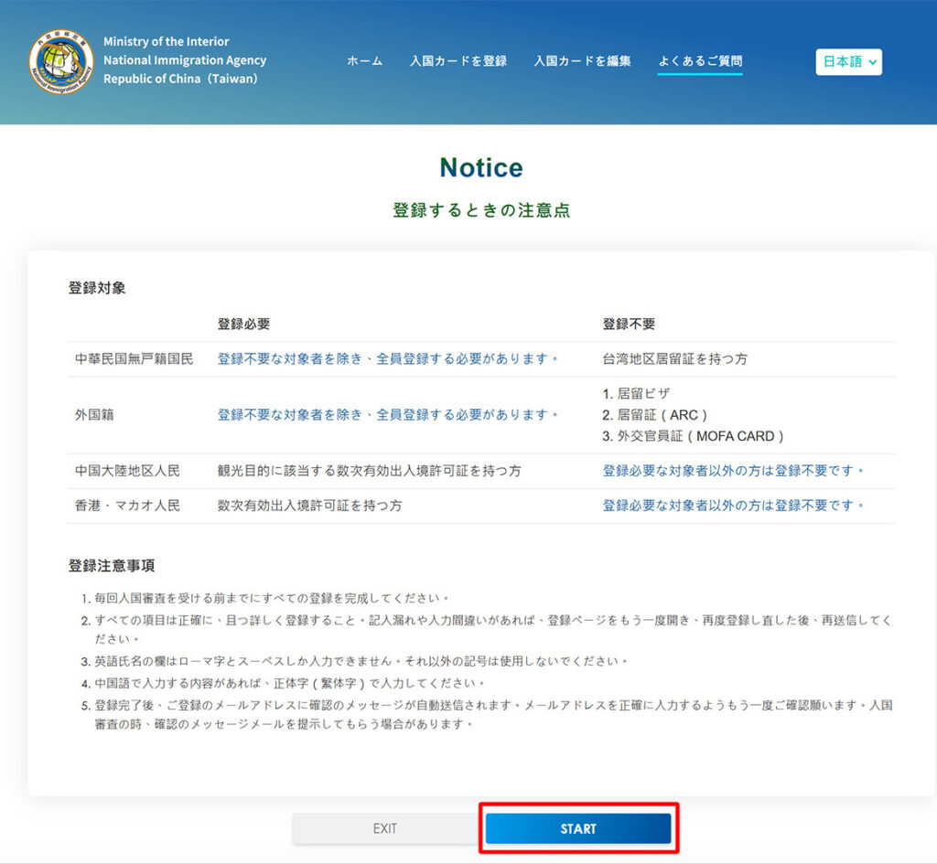
Task: Click the 登録注意事項 section heading
Action: [111, 566]
